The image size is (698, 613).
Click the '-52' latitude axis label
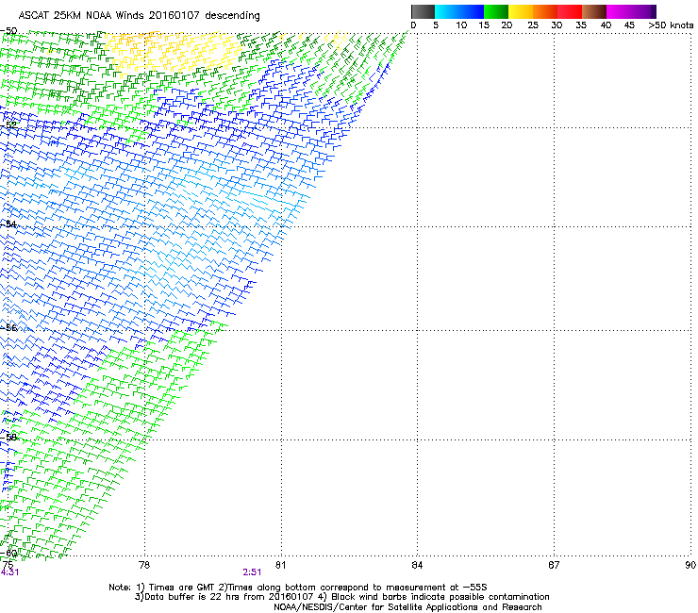click(8, 124)
